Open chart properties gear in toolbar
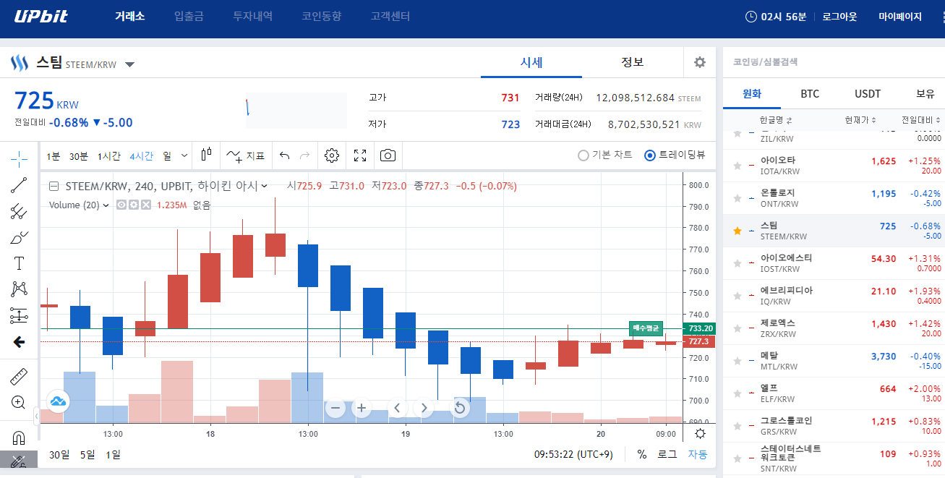This screenshot has height=478, width=945. pyautogui.click(x=332, y=155)
